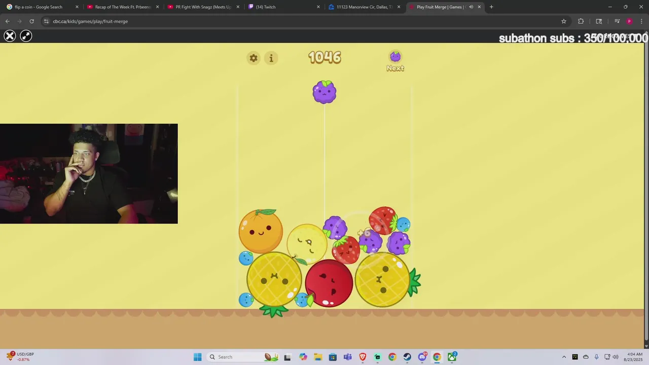Switch to Recap of The Week tab
649x365 pixels.
pyautogui.click(x=123, y=7)
